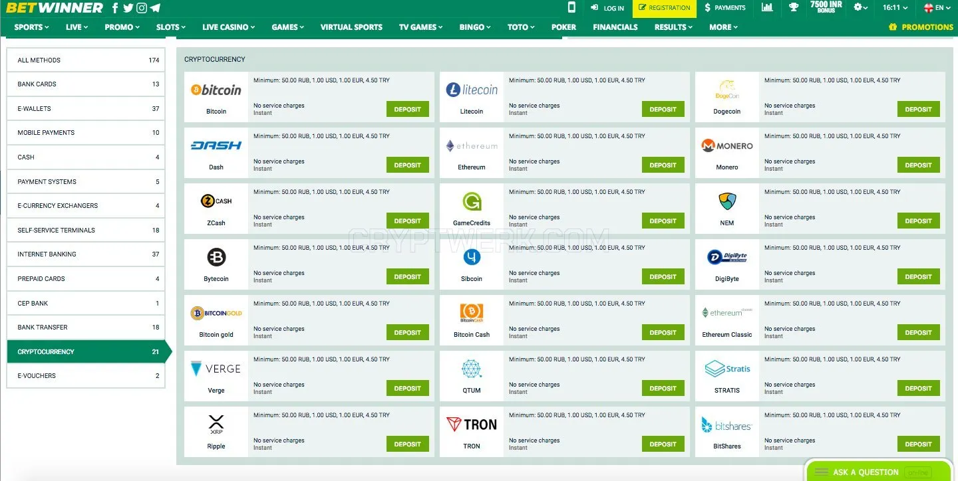Viewport: 958px width, 481px height.
Task: Click Deposit button for TRON
Action: (x=663, y=444)
